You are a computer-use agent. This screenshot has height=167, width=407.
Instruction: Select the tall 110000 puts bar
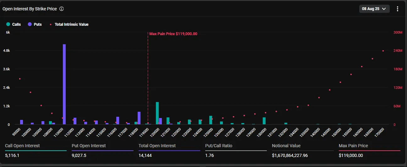[x=64, y=84]
